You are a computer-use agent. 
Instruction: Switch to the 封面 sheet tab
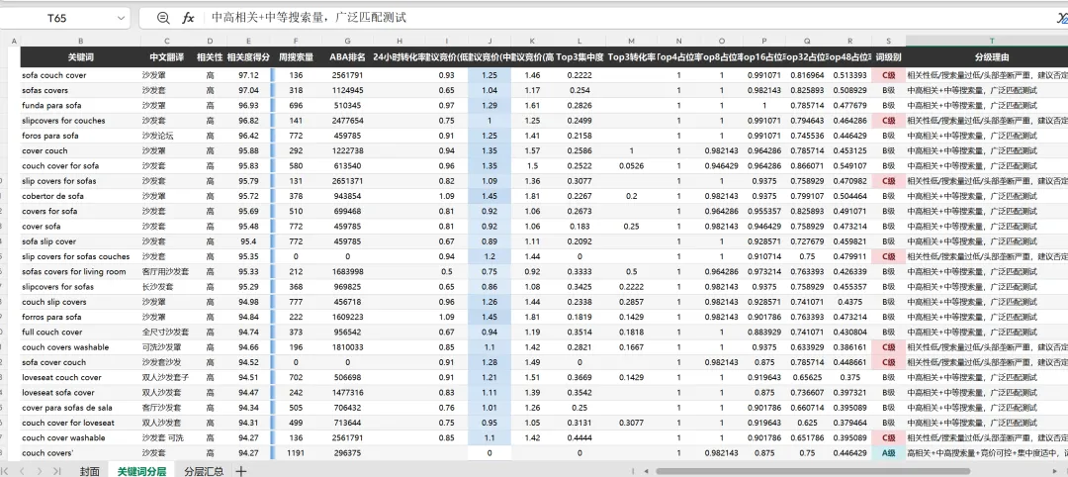click(x=89, y=471)
